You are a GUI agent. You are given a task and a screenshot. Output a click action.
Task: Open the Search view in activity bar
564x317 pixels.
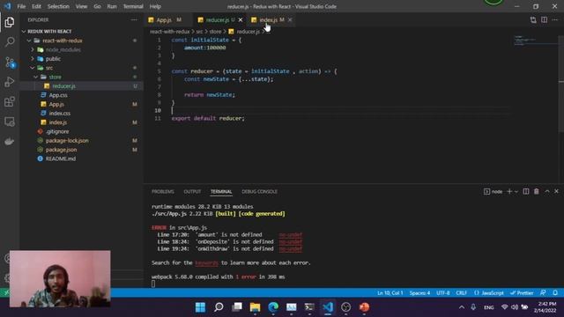(10, 42)
